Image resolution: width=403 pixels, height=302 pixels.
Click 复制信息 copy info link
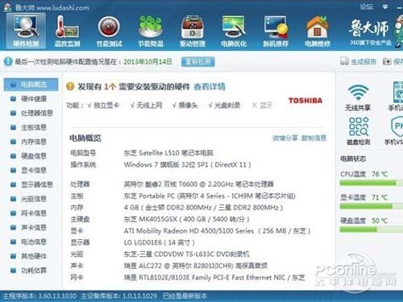coord(314,138)
